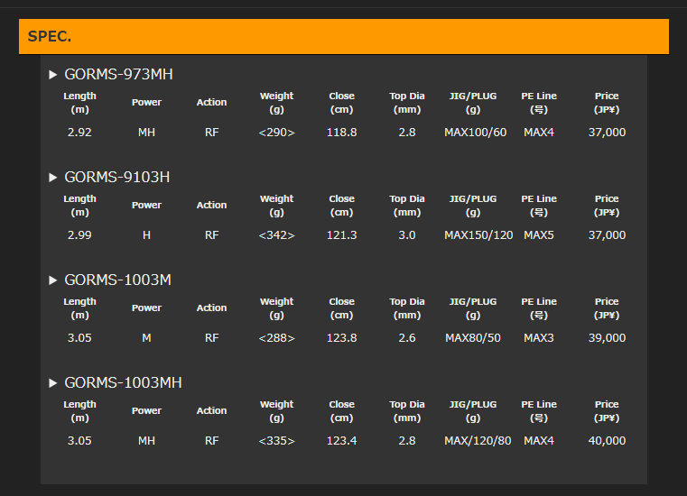Screen dimensions: 687x496
Task: Click GORMS-9103H action value RF
Action: point(211,235)
